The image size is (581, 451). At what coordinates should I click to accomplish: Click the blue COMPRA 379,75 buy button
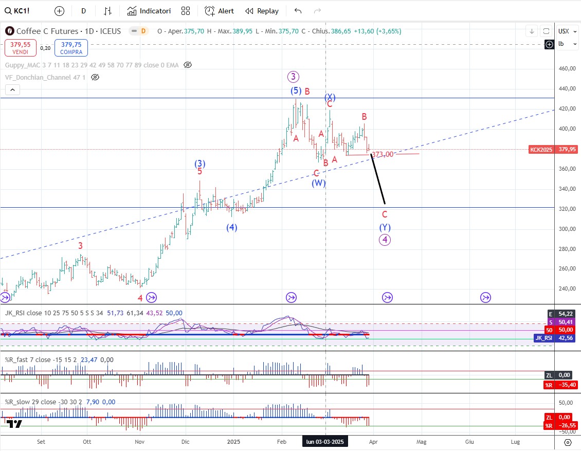pyautogui.click(x=71, y=48)
